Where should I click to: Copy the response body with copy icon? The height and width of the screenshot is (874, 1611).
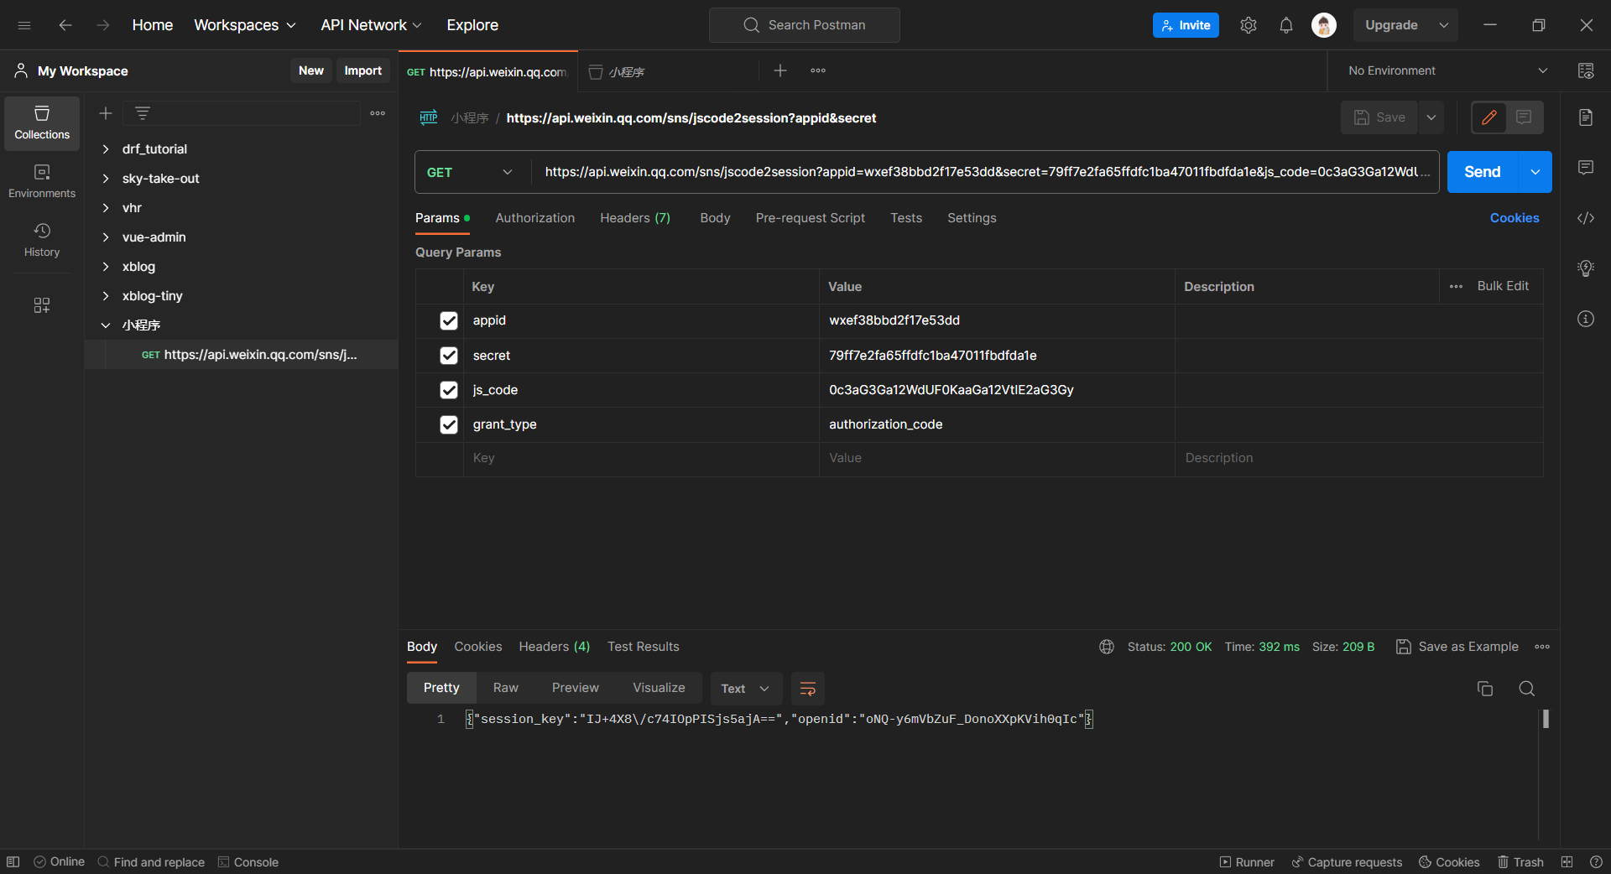point(1484,689)
